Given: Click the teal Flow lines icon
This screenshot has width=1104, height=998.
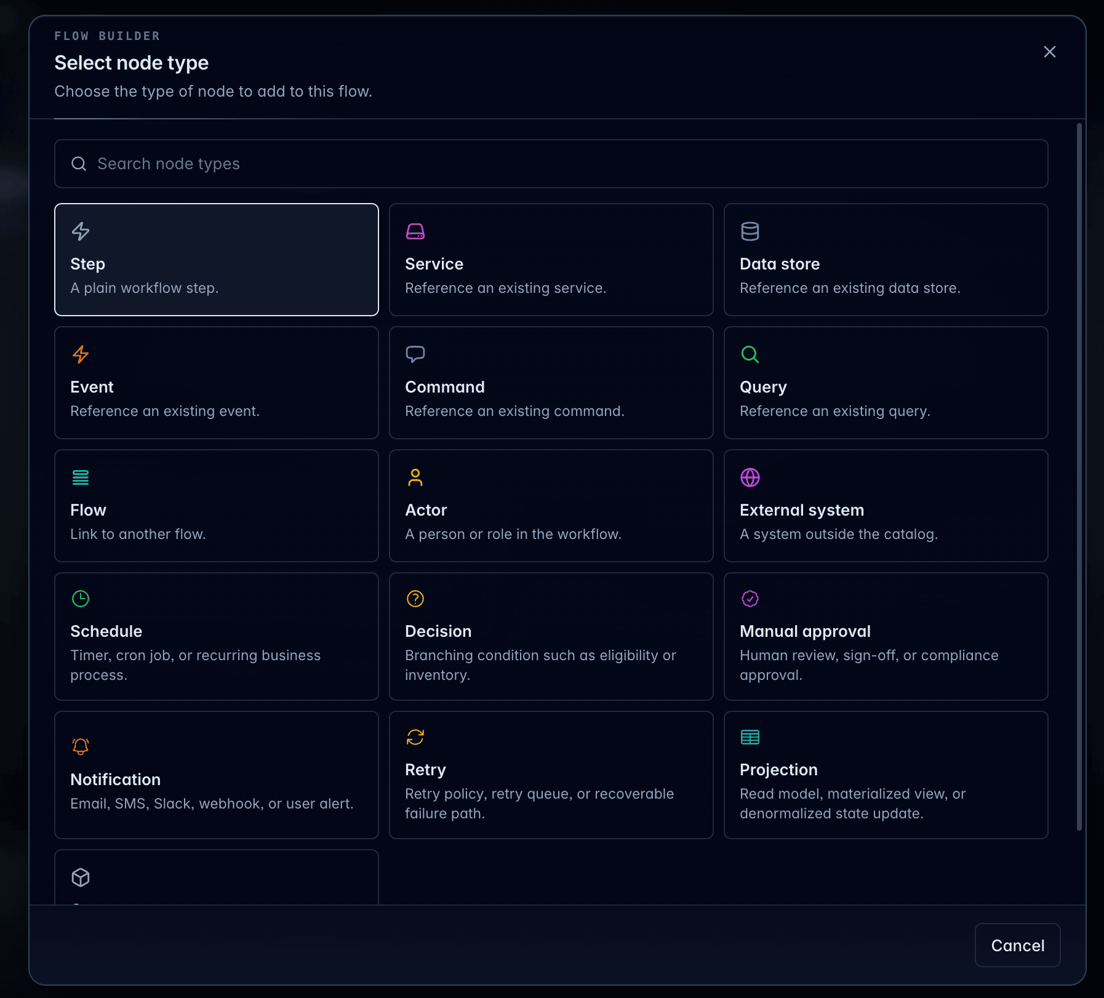Looking at the screenshot, I should pos(81,477).
